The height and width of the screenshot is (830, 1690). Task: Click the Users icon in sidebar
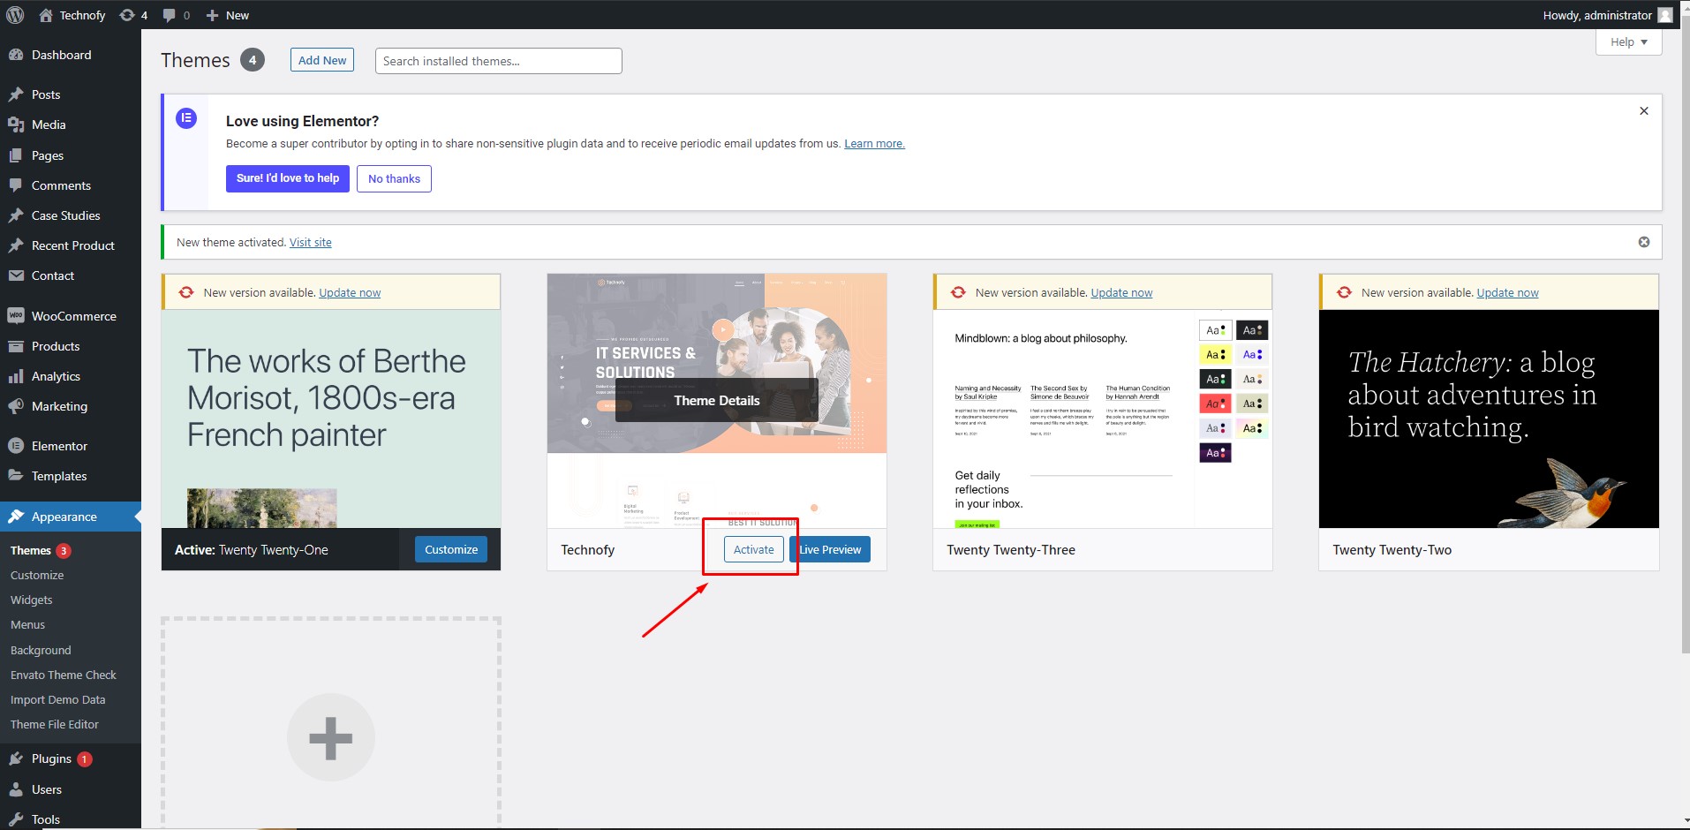pos(16,789)
